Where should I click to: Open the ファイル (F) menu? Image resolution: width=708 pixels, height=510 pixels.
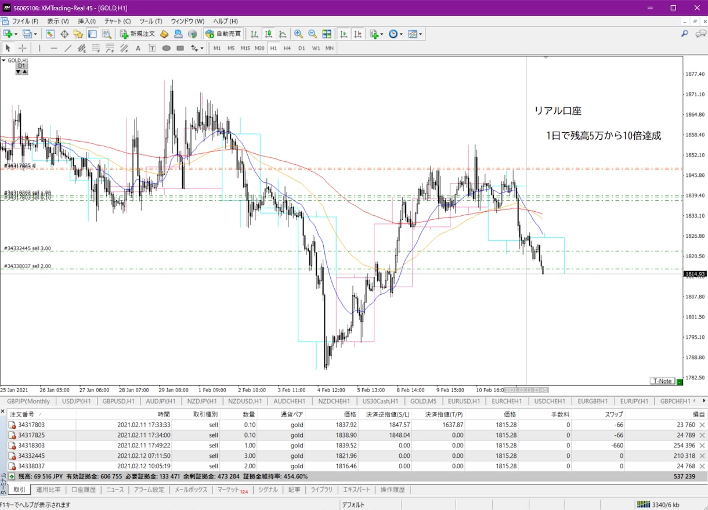click(x=25, y=21)
